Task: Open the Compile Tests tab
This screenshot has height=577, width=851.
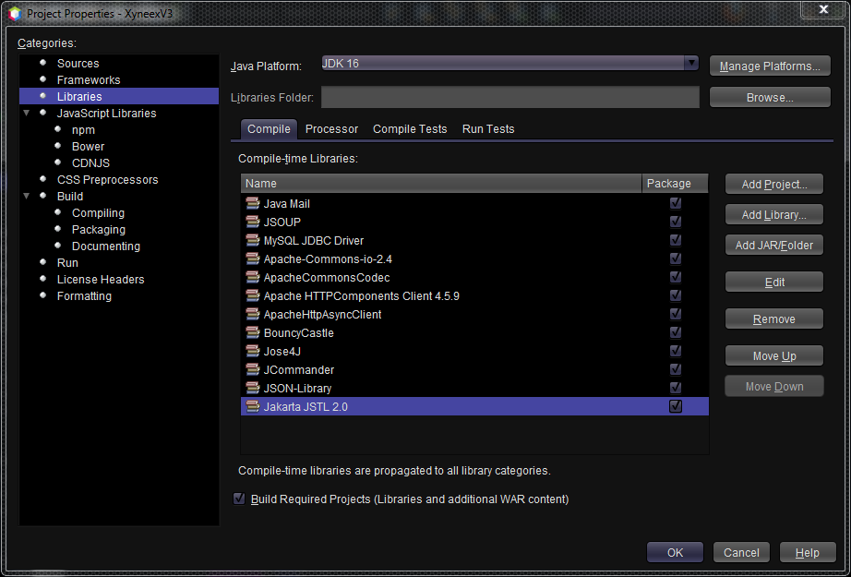Action: pyautogui.click(x=410, y=129)
